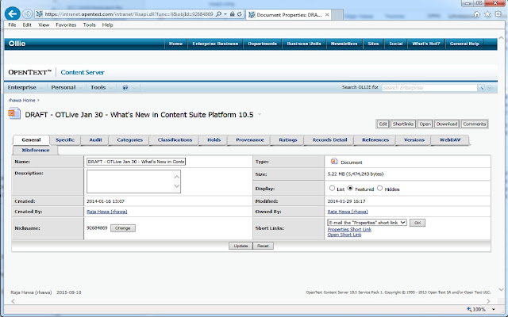Screen dimensions: 508x317
Task: Switch to the Records Detail tab
Action: click(329, 140)
